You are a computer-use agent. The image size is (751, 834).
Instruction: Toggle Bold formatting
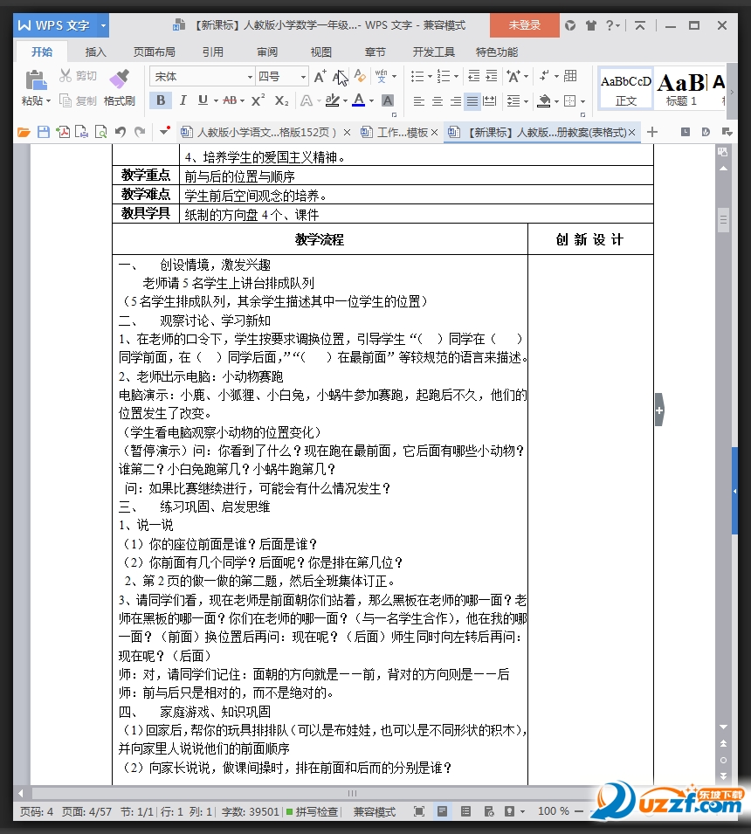(x=160, y=100)
